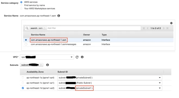Screen dimensions: 179x98
Task: Click info icon next to Subnets
Action: (x=47, y=65)
